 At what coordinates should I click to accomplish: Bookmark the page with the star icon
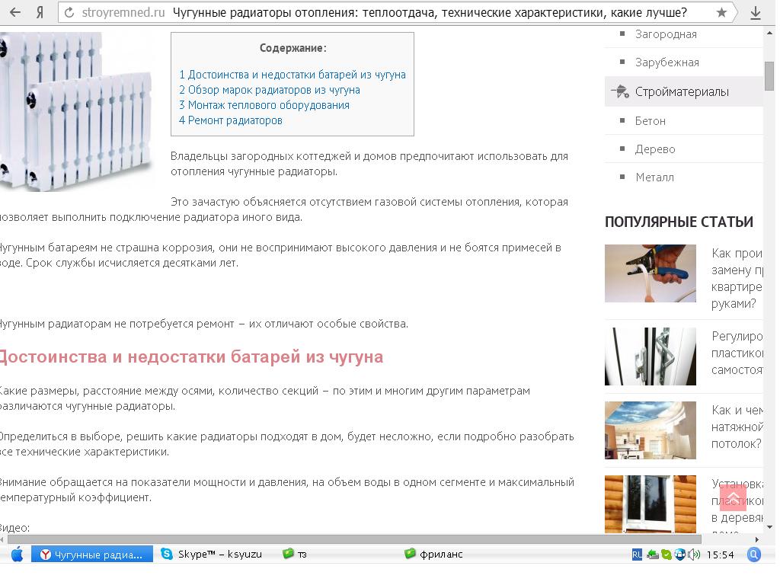[721, 12]
